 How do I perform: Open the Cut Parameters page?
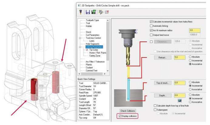(93, 35)
